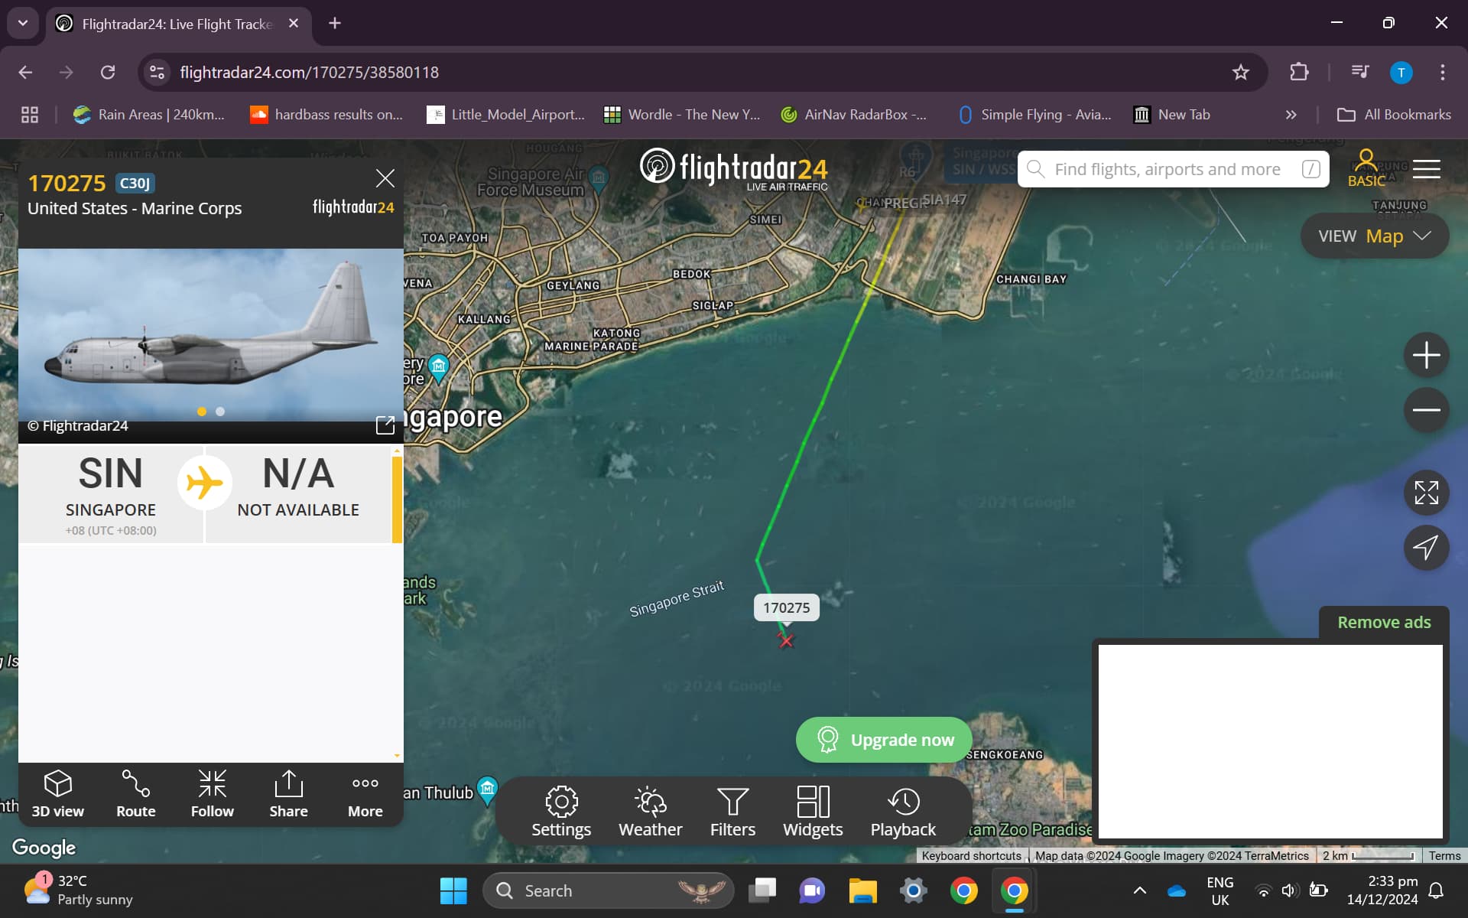Open the Weather layer options
1468x918 pixels.
(650, 812)
